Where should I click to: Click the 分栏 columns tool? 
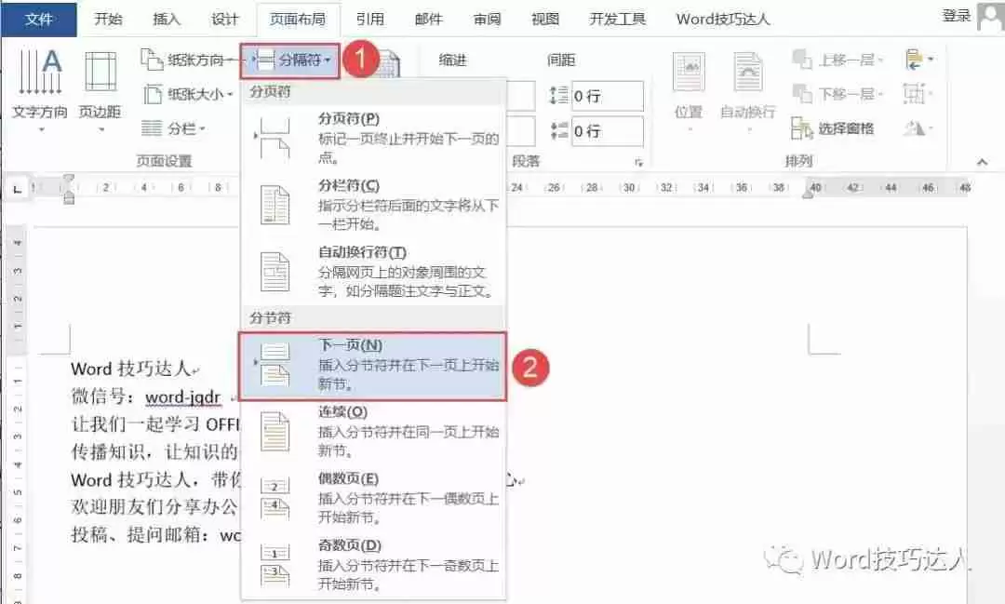coord(176,126)
